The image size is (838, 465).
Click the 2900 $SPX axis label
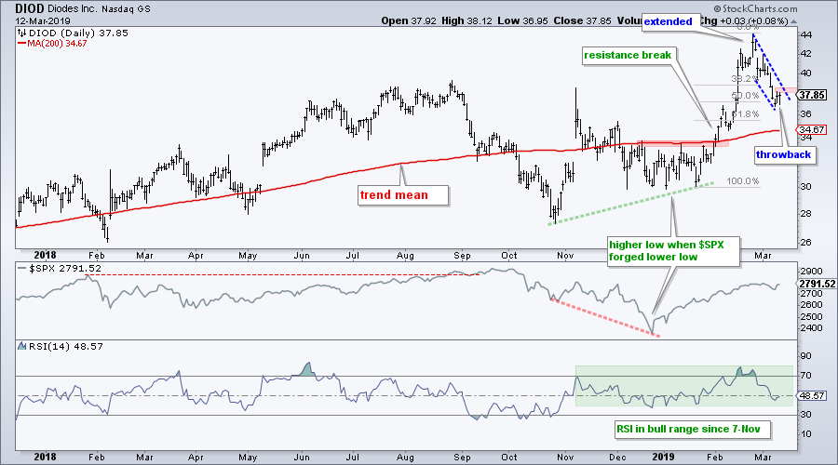tap(811, 272)
